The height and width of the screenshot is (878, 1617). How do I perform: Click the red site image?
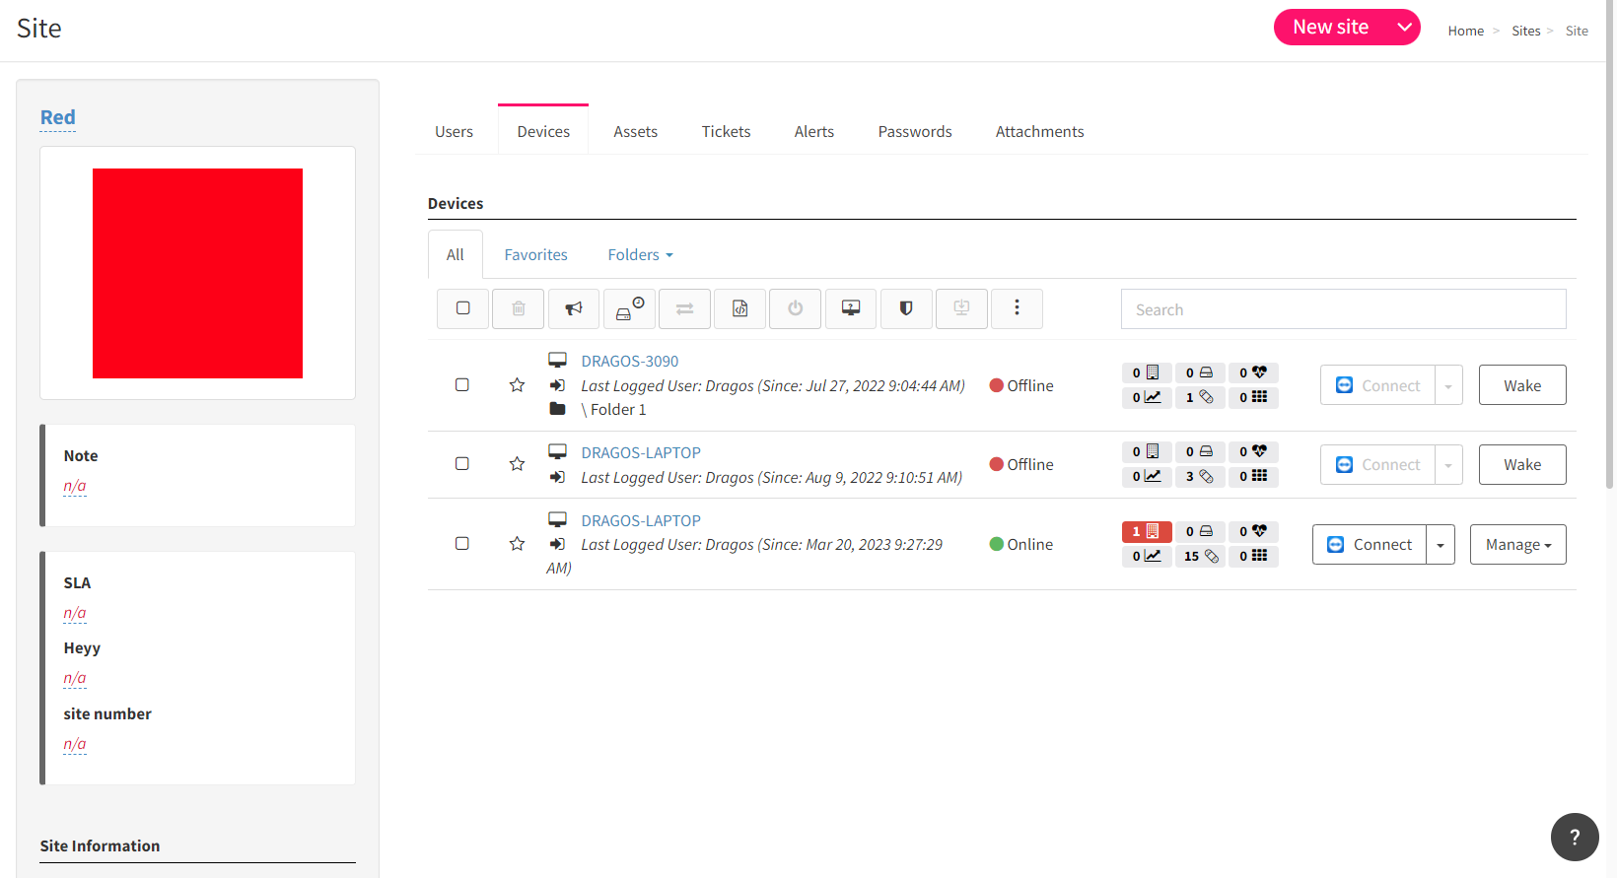197,273
